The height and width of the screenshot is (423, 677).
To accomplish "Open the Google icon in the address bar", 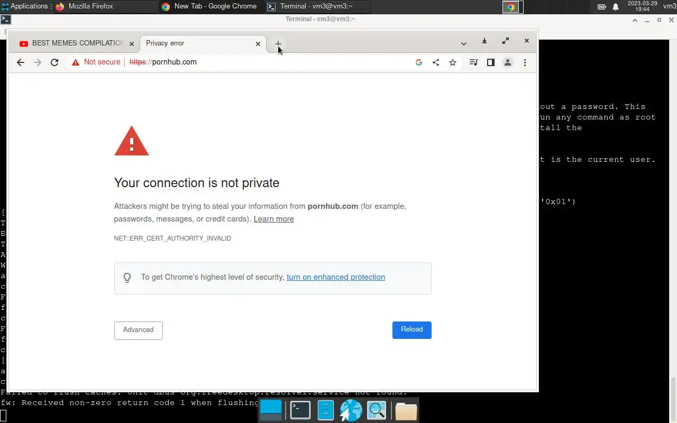I will [x=419, y=62].
